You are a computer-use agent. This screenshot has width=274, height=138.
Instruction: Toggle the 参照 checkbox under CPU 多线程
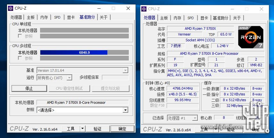pyautogui.click(x=20, y=58)
